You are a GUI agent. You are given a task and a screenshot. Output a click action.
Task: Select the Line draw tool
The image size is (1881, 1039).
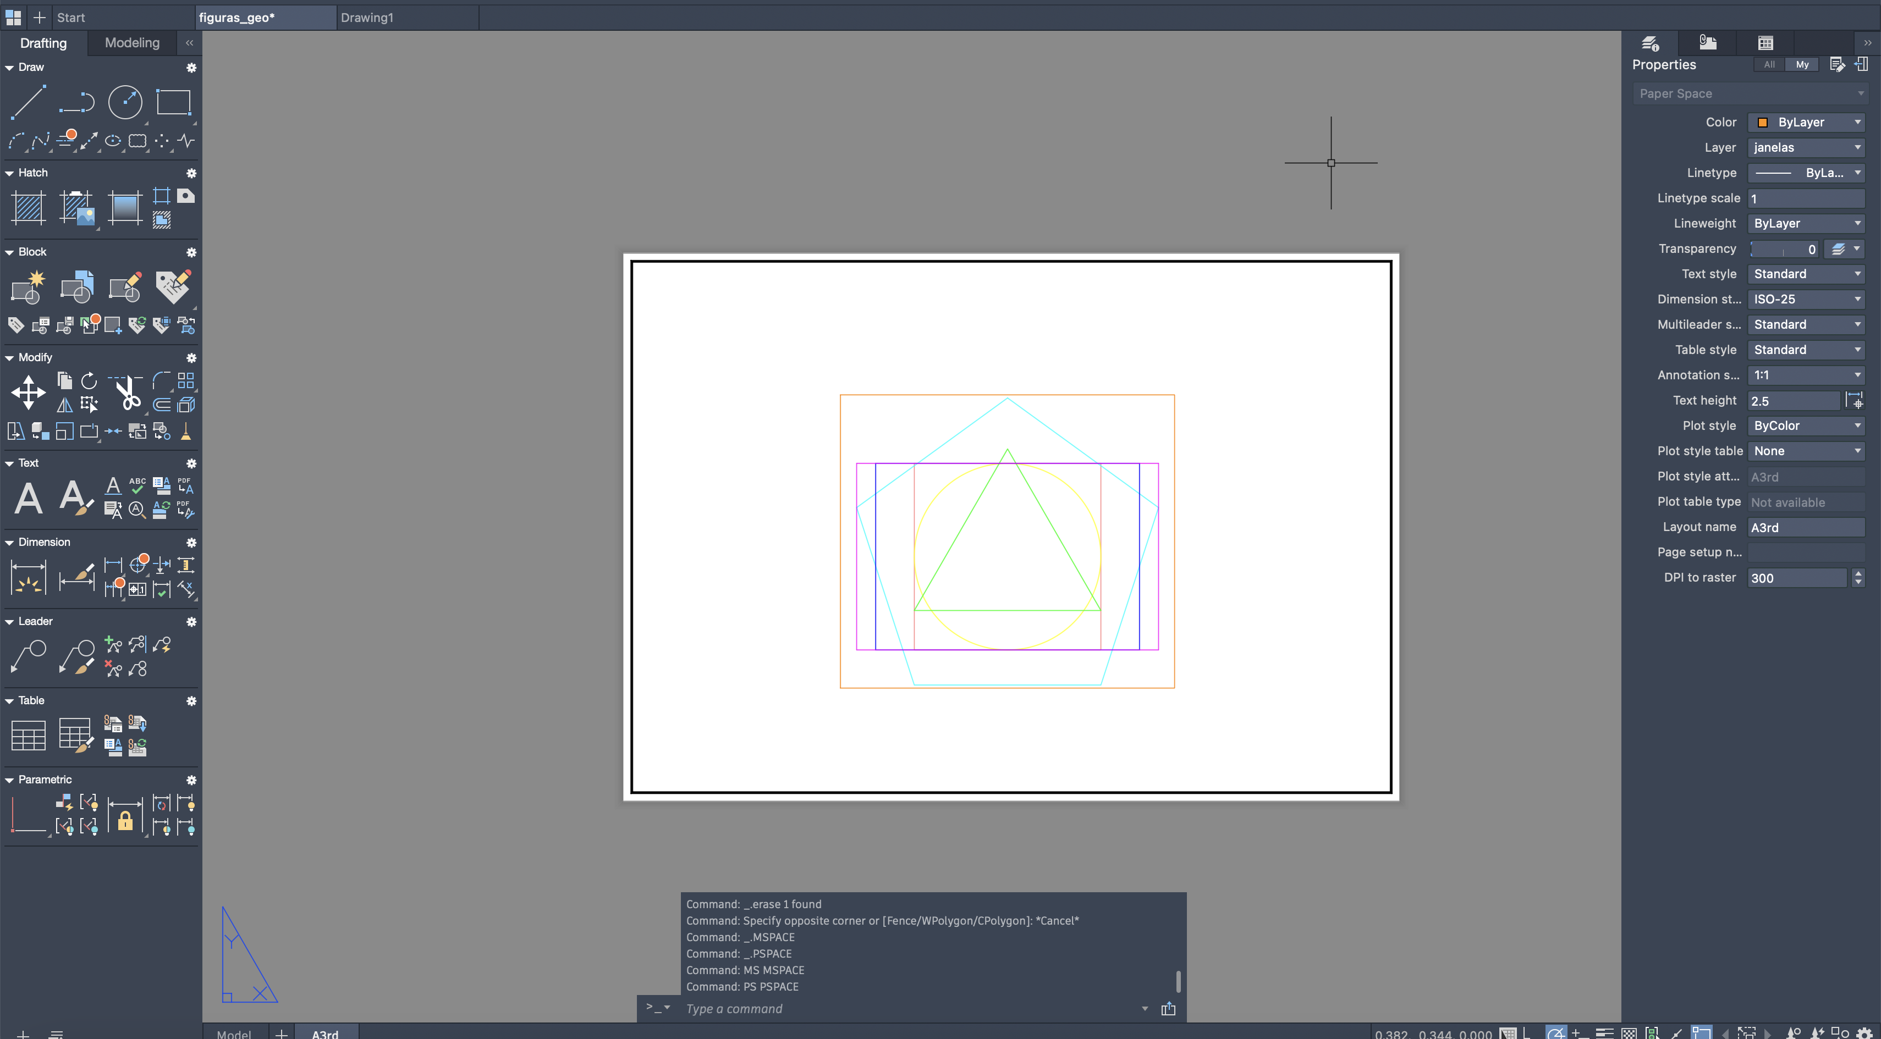tap(29, 102)
